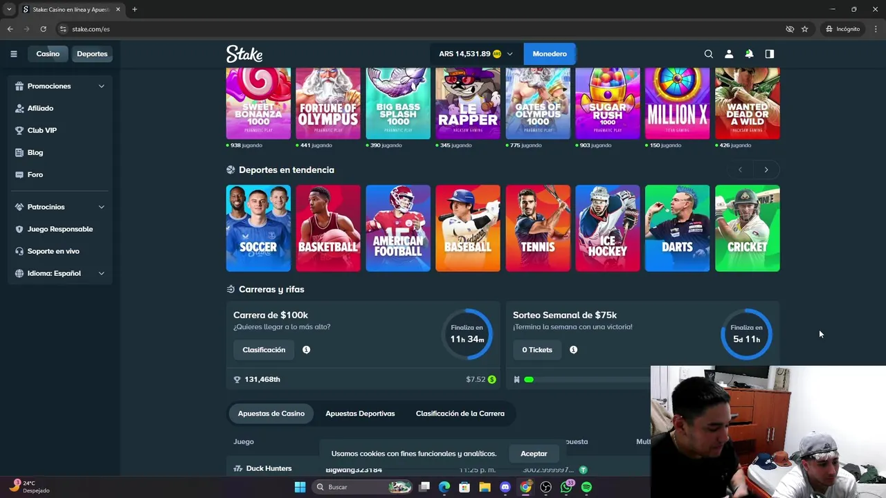Click info icon next to Clasificación
Screen dimensions: 886x498
click(x=306, y=350)
